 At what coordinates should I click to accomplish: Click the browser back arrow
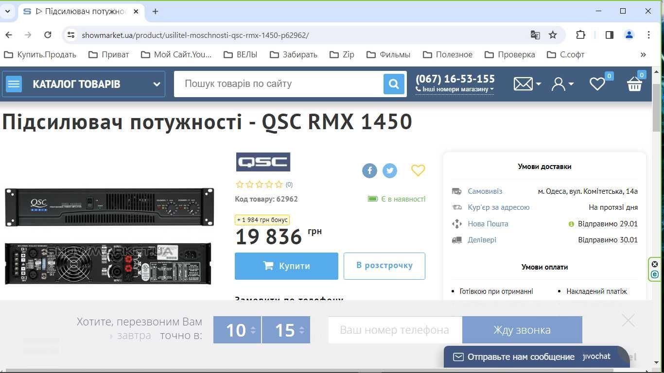9,35
